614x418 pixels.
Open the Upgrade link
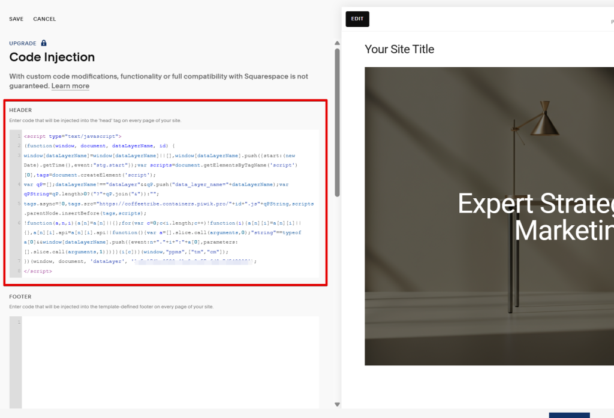23,43
